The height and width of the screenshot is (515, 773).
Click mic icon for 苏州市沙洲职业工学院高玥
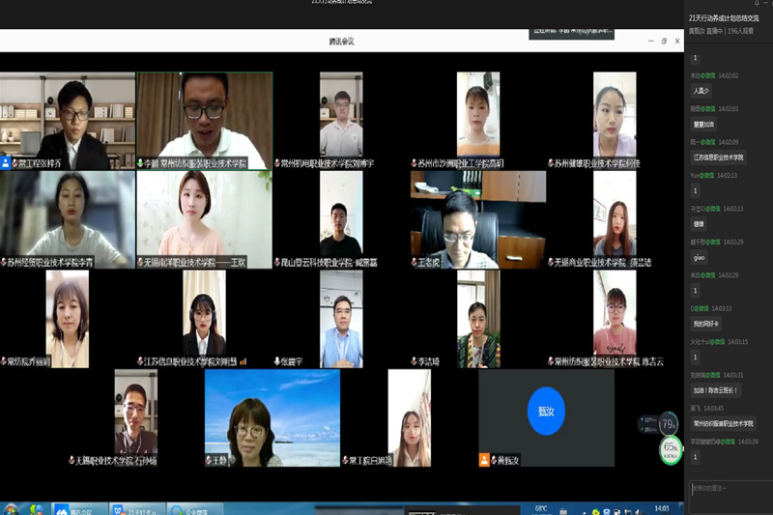pos(415,163)
